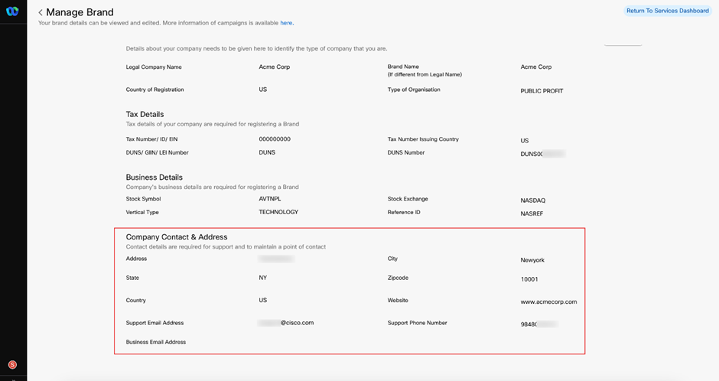Click the Country of Registration label

tap(155, 90)
